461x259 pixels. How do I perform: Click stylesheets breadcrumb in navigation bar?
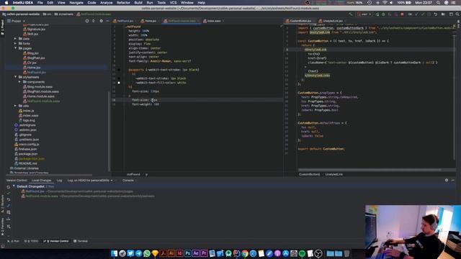coord(66,14)
